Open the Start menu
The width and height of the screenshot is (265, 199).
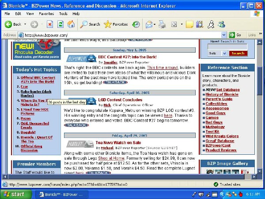pos(16,194)
